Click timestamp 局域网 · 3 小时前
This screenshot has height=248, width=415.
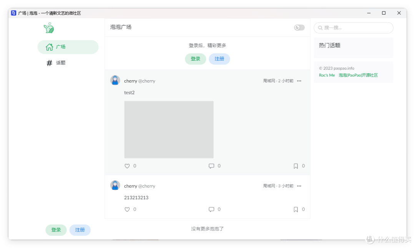point(278,186)
